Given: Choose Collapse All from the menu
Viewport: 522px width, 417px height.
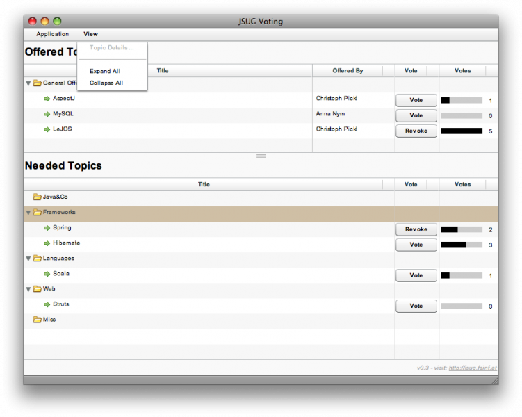Looking at the screenshot, I should pos(106,83).
